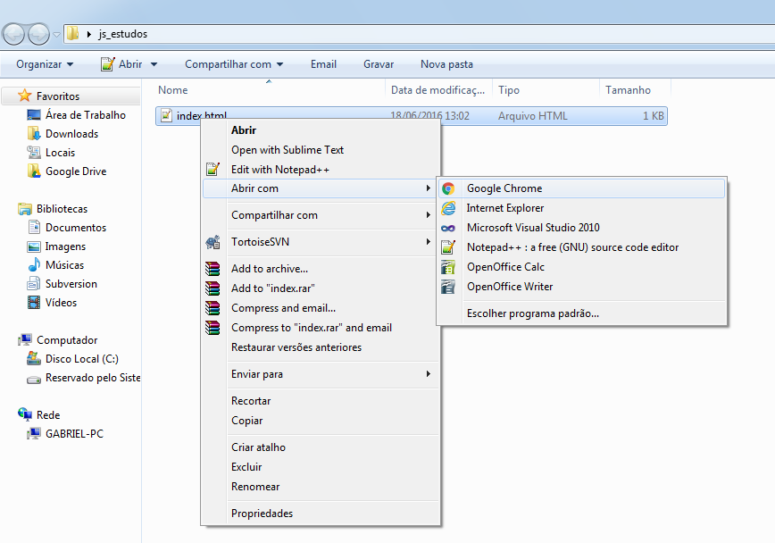Select Escolher programa padrão option
This screenshot has height=543, width=775.
[x=532, y=313]
